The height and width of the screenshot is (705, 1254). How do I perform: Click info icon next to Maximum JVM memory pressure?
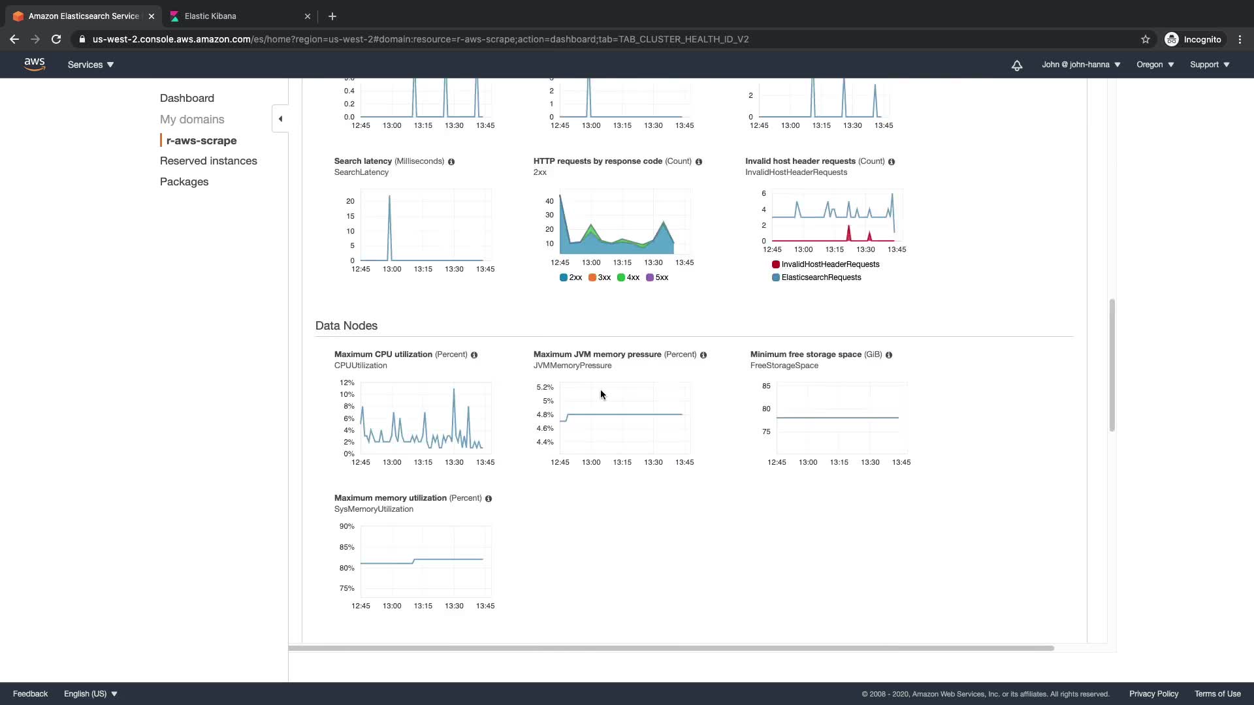[x=703, y=355]
